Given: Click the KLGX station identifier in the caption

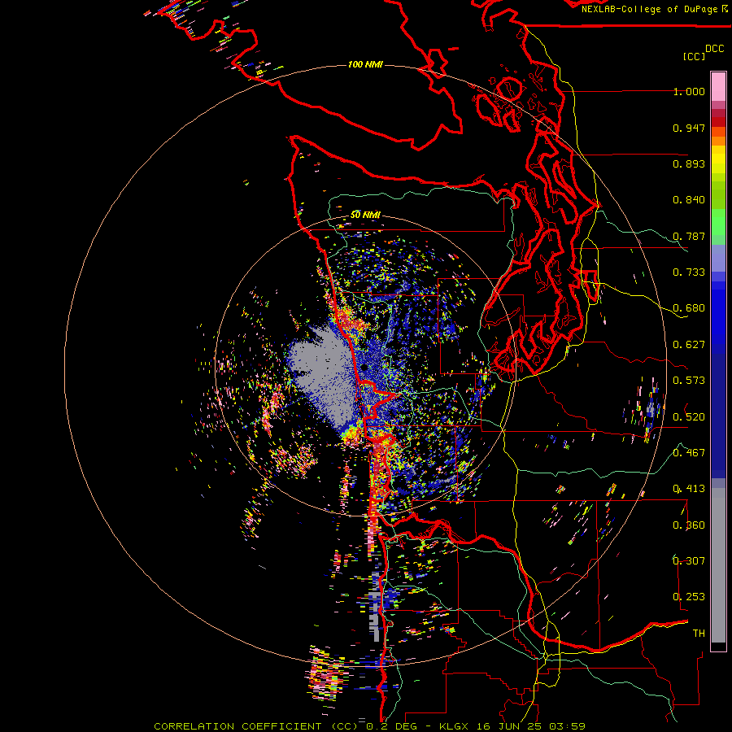Looking at the screenshot, I should tap(454, 726).
